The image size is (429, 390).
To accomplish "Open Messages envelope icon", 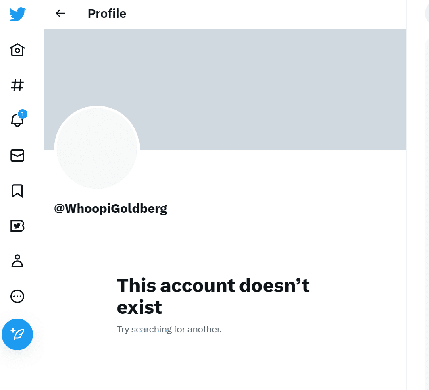I will click(x=17, y=156).
